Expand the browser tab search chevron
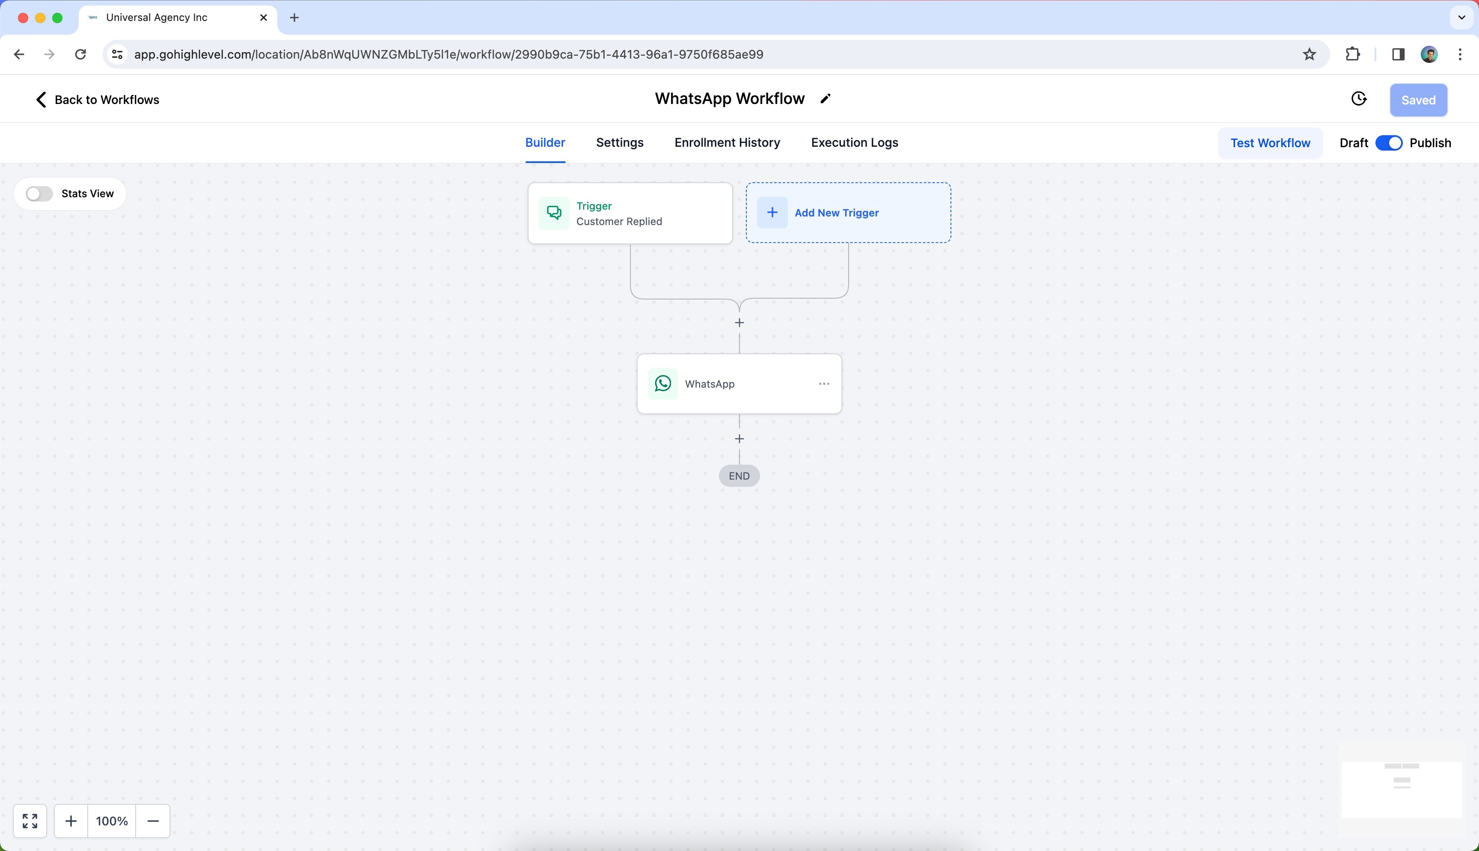This screenshot has width=1479, height=851. pyautogui.click(x=1461, y=18)
